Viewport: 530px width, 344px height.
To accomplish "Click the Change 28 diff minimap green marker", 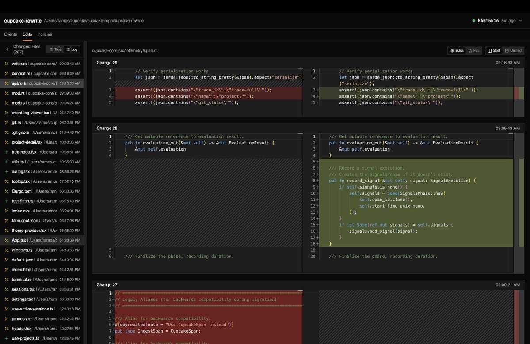I will pyautogui.click(x=521, y=203).
